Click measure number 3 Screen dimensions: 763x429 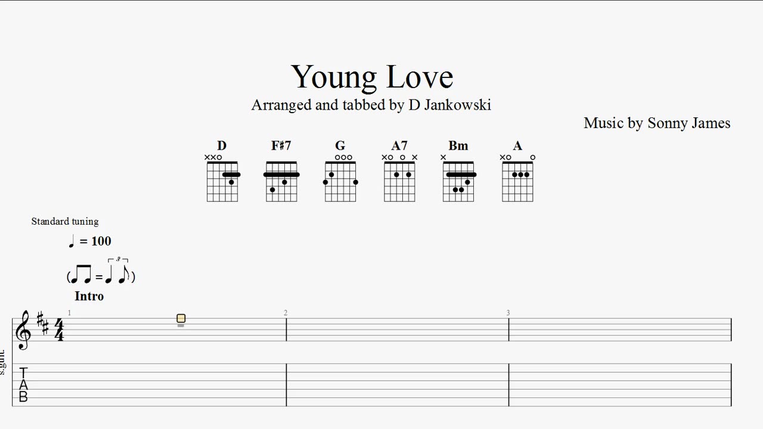pos(508,313)
